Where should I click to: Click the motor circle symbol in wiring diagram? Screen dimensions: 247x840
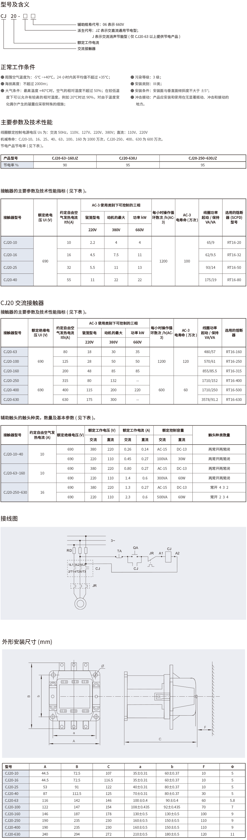tap(80, 603)
